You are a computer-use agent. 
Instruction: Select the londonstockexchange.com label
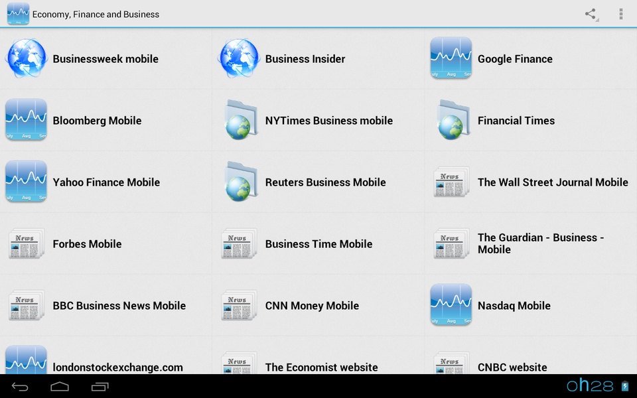(x=118, y=367)
